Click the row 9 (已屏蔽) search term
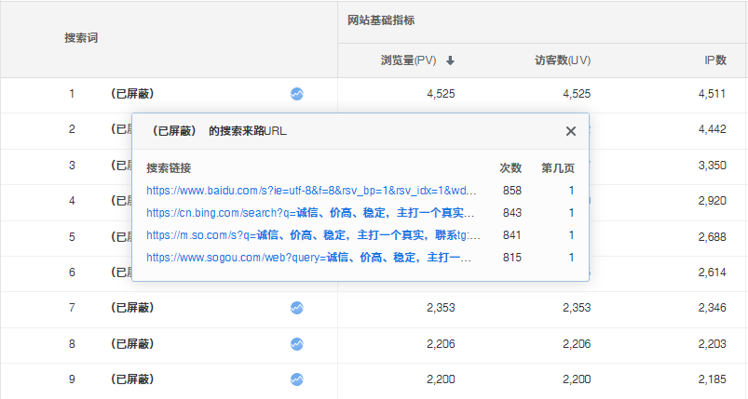The image size is (748, 399). coord(131,379)
